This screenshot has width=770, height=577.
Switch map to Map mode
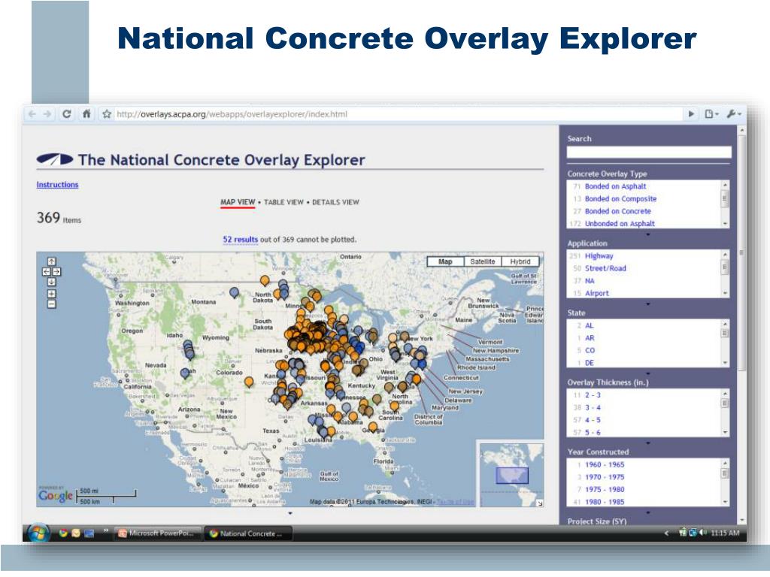445,262
